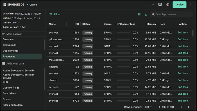197x111 pixels.
Task: Click into the Search processes field
Action: pyautogui.click(x=171, y=14)
